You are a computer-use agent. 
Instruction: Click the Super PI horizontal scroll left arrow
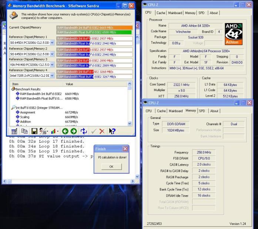[4, 182]
